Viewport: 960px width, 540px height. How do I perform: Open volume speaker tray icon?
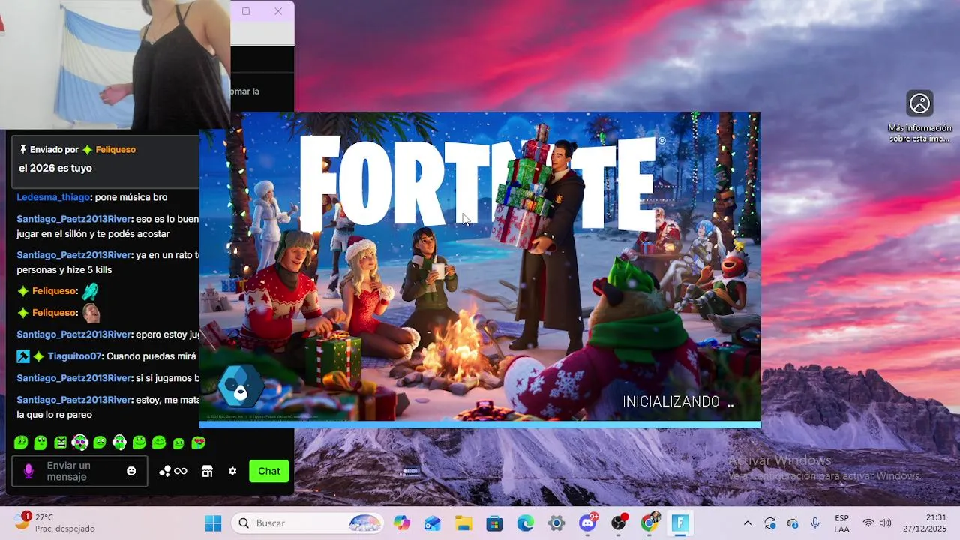click(886, 523)
